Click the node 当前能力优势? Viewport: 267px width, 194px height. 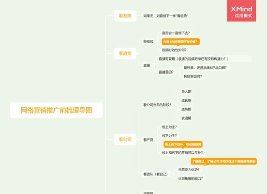tap(189, 170)
